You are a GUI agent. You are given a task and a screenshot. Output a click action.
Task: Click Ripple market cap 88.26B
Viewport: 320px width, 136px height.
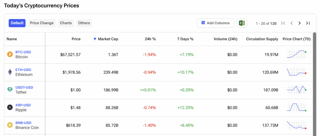point(112,108)
